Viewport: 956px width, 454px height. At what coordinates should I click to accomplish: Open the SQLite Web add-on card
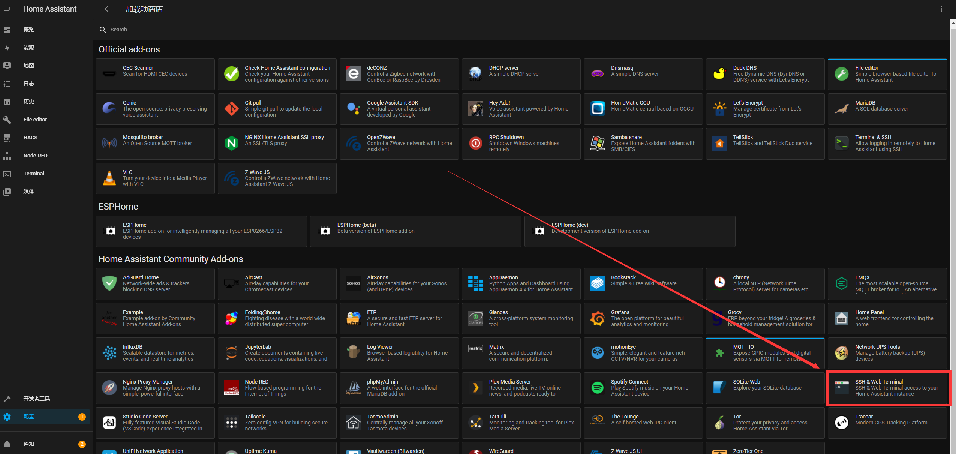tap(765, 388)
